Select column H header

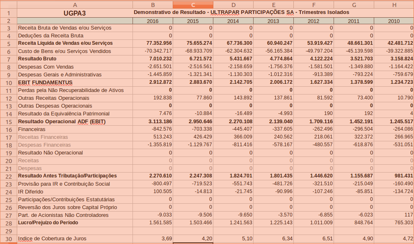coord(394,5)
